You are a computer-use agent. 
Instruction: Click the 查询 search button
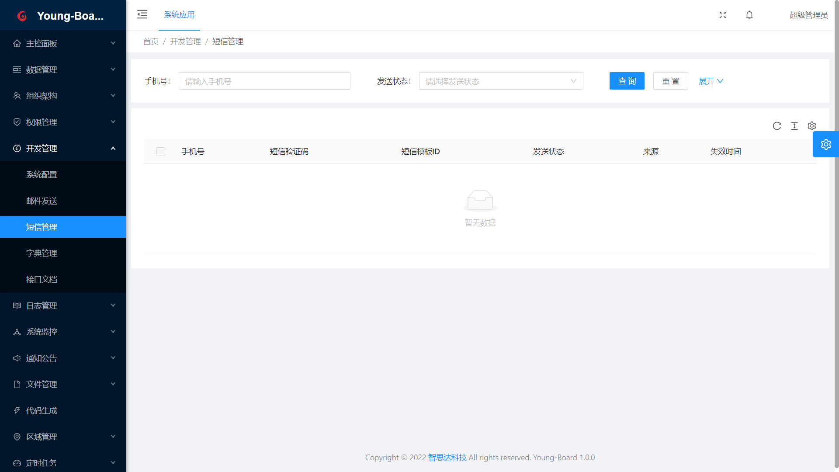click(x=627, y=81)
